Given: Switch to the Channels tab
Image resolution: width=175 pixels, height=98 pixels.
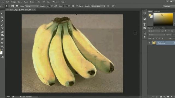Looking at the screenshot, I should coord(157,28).
